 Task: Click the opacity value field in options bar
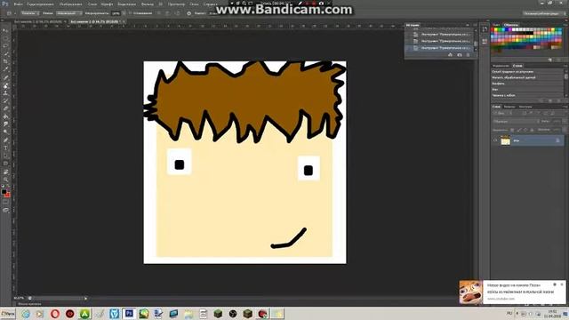116,13
